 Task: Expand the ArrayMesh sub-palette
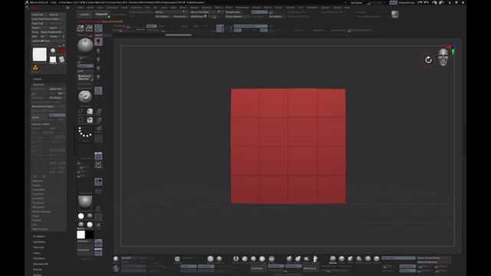coord(39,236)
